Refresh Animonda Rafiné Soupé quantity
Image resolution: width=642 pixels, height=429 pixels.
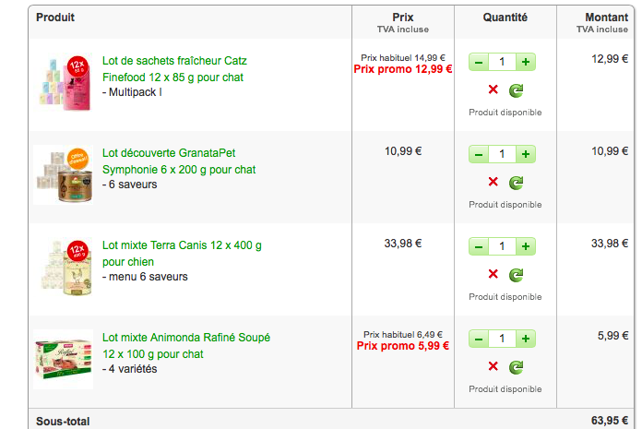516,367
